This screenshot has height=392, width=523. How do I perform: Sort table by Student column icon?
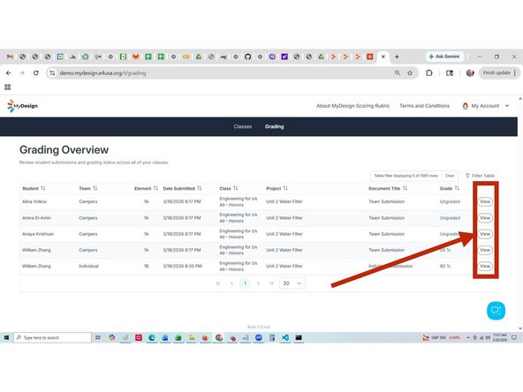coord(43,188)
